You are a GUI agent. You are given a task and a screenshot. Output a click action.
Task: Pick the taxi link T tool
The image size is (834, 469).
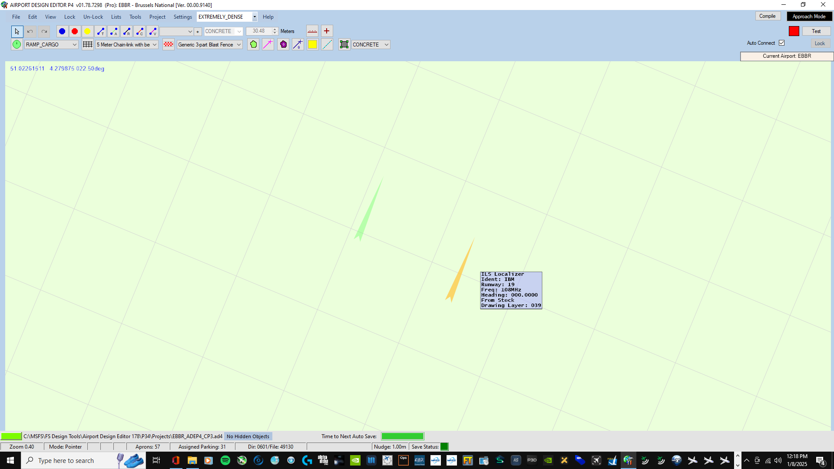tap(101, 31)
